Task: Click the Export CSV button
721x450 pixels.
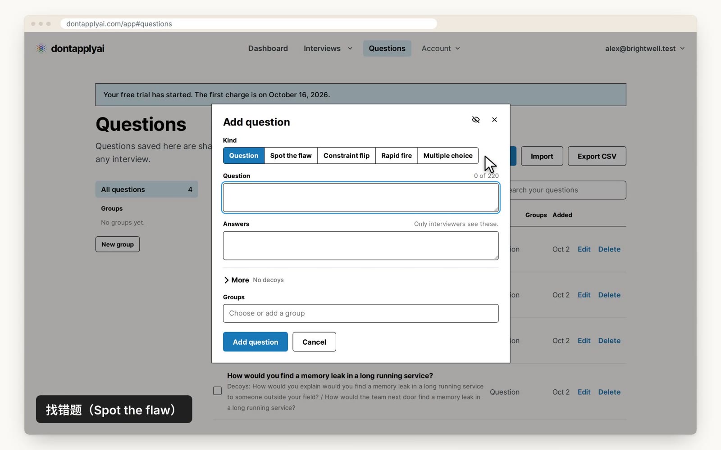Action: pyautogui.click(x=597, y=156)
